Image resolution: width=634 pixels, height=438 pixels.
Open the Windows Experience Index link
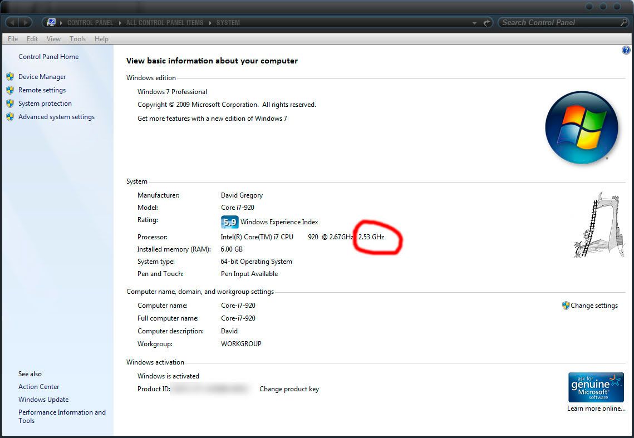point(279,222)
